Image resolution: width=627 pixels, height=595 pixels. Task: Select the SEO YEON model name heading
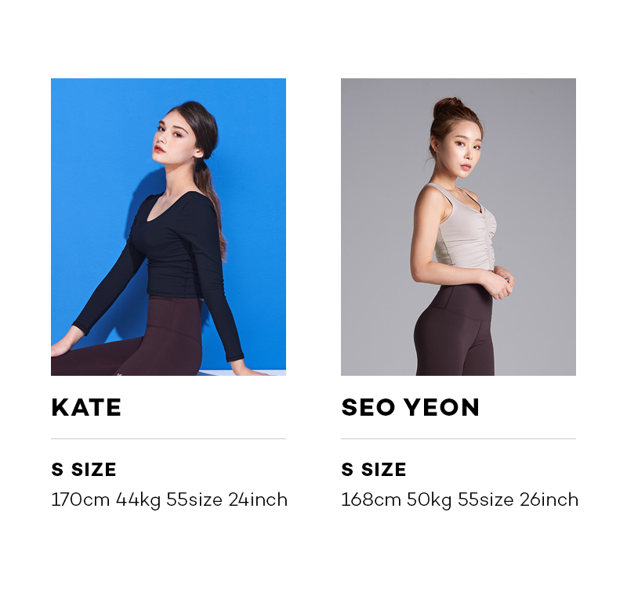(x=410, y=407)
